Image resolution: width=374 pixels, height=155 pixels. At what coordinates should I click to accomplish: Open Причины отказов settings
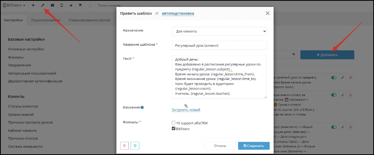(23, 138)
